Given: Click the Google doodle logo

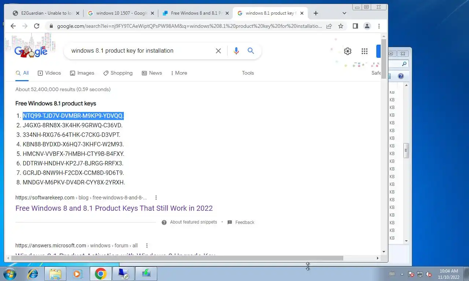Looking at the screenshot, I should 31,51.
